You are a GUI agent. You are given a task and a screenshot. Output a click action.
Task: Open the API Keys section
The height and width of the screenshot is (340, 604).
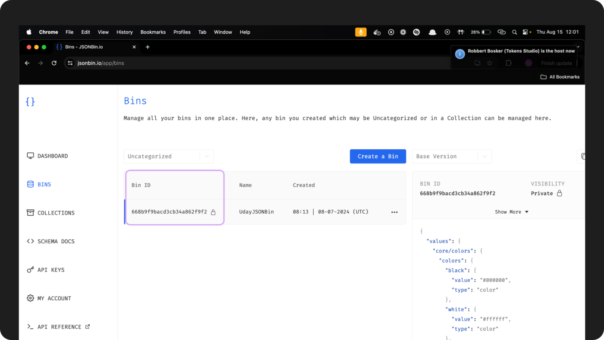coord(46,270)
